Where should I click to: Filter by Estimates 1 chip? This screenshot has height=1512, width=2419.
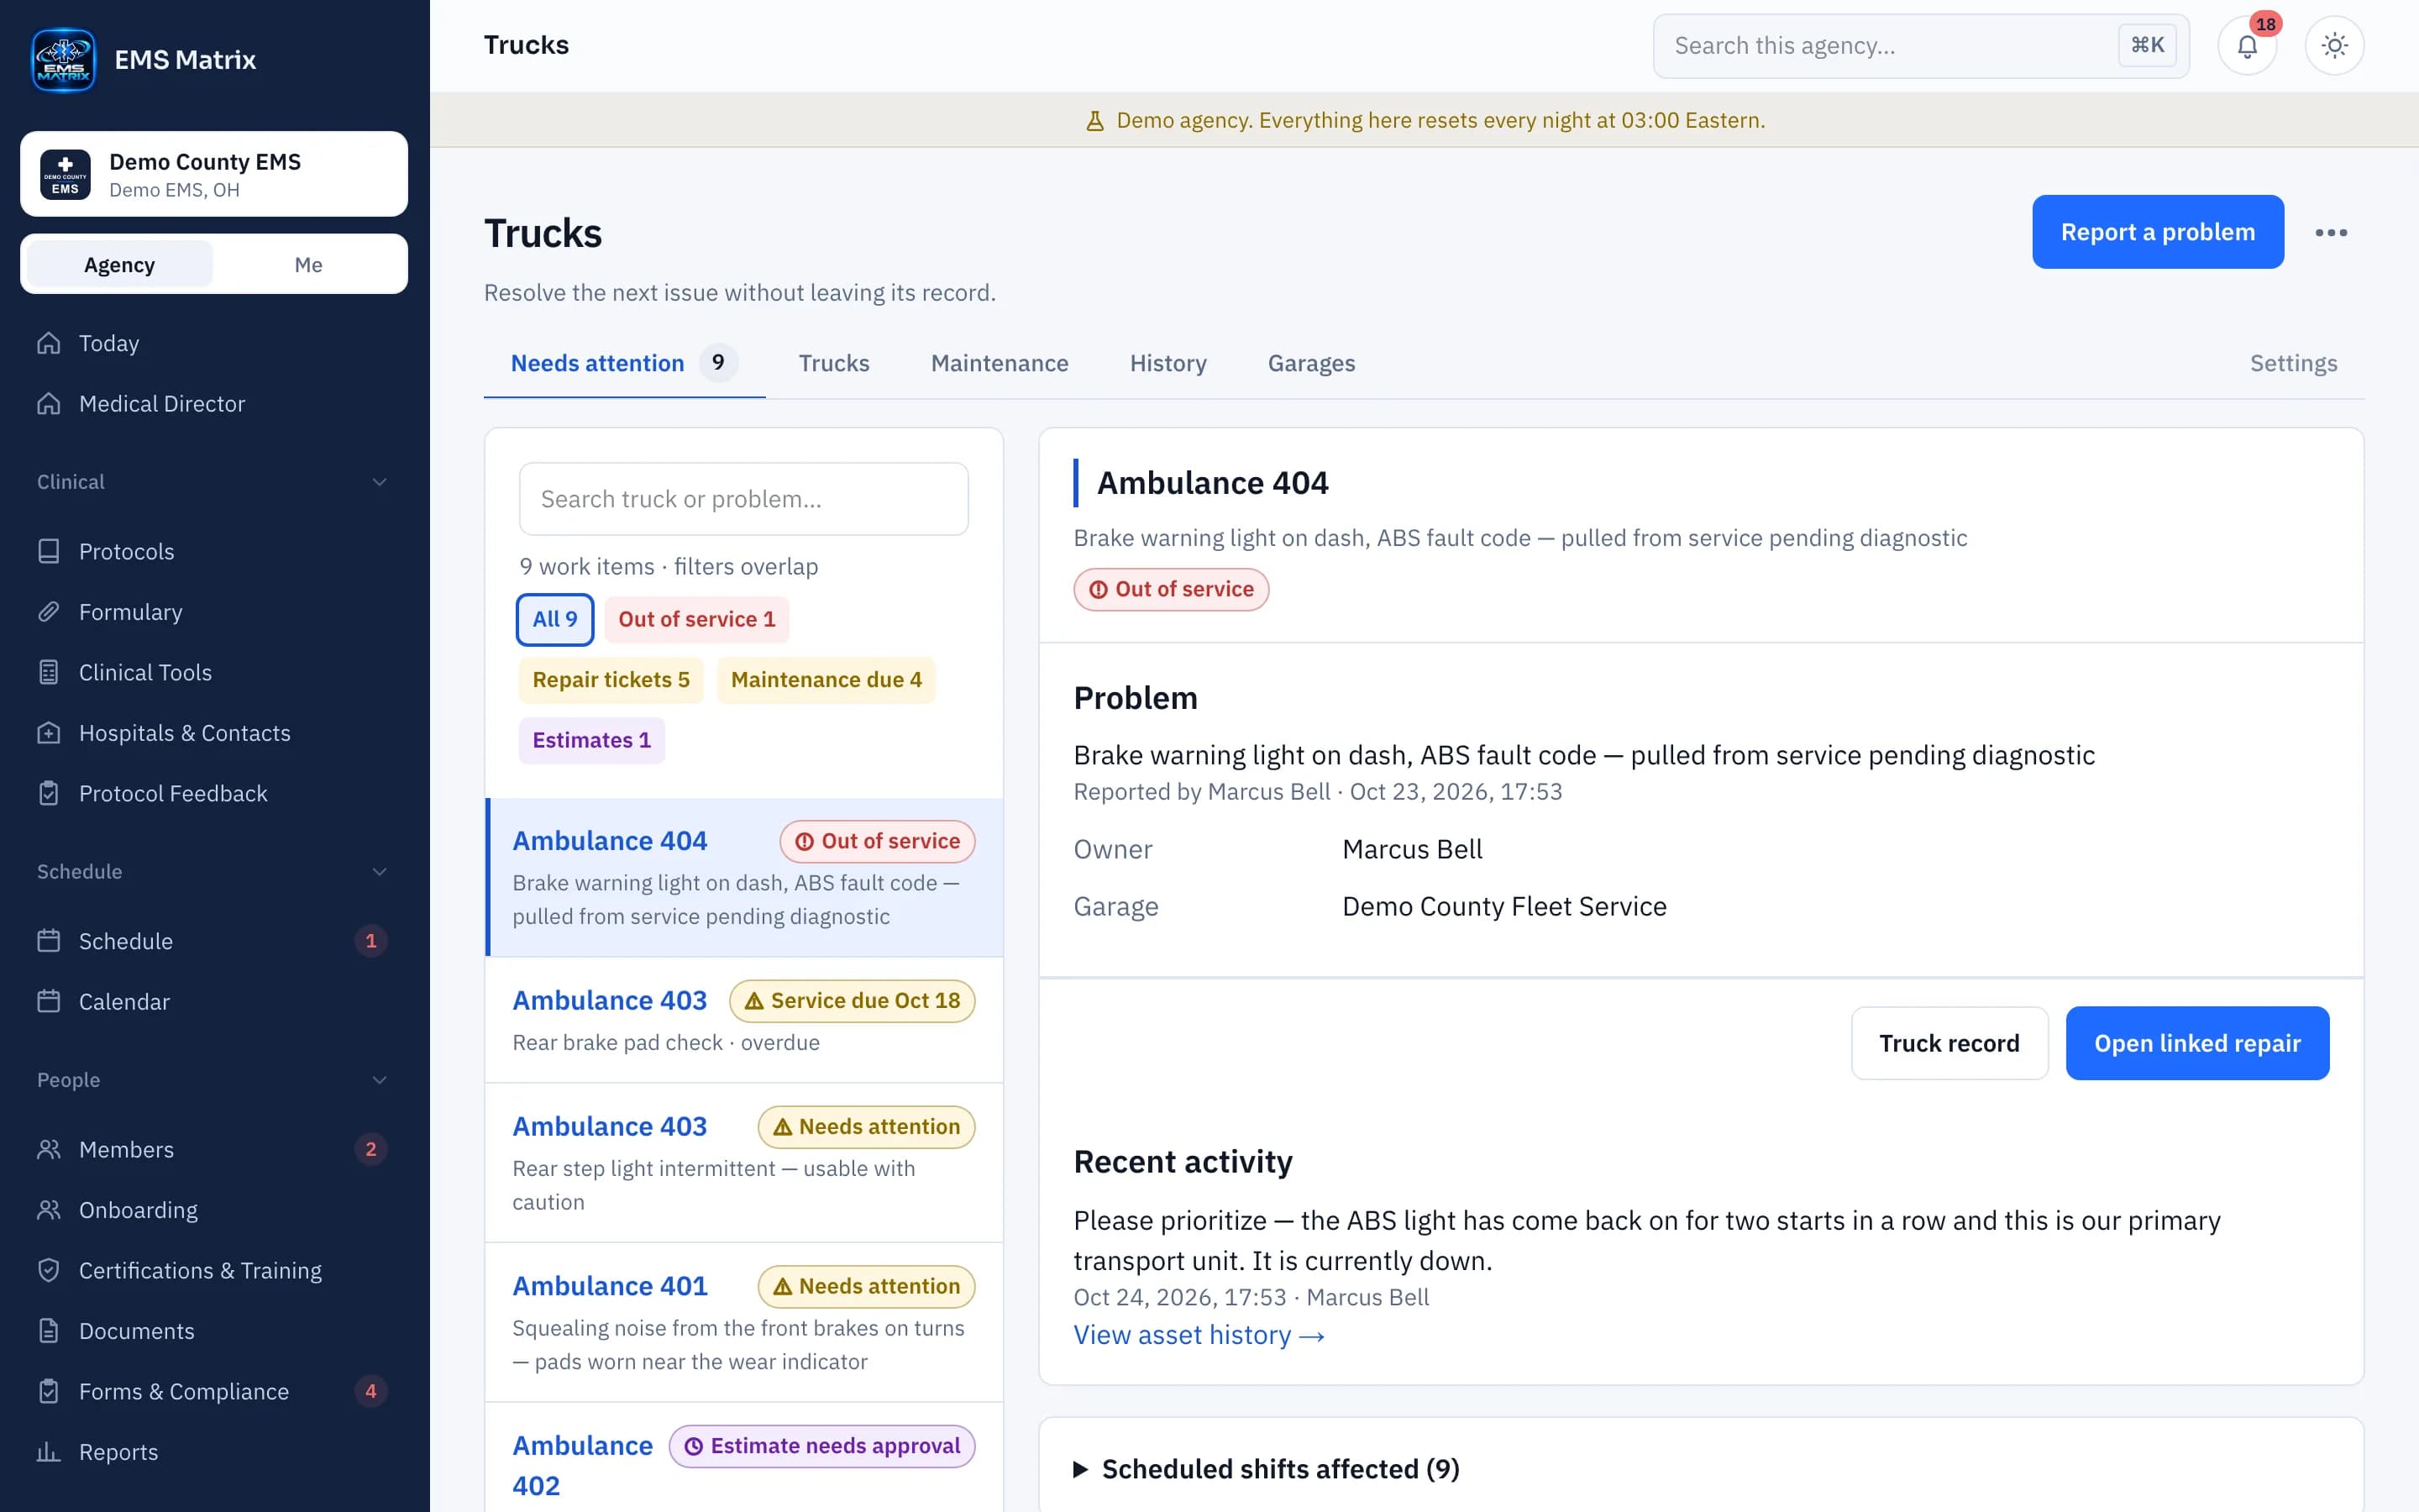pyautogui.click(x=592, y=740)
